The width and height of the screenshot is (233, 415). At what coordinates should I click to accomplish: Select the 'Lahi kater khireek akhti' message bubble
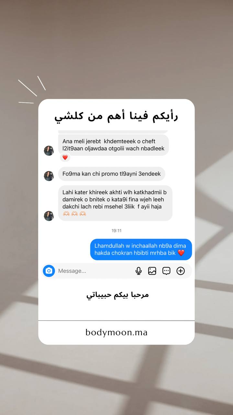pyautogui.click(x=115, y=203)
